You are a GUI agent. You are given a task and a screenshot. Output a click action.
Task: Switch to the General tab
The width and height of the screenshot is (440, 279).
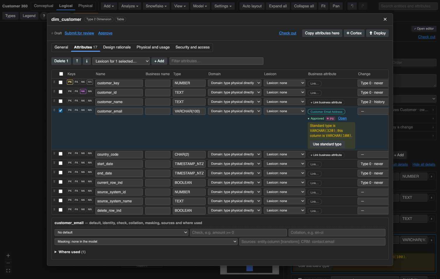[61, 47]
